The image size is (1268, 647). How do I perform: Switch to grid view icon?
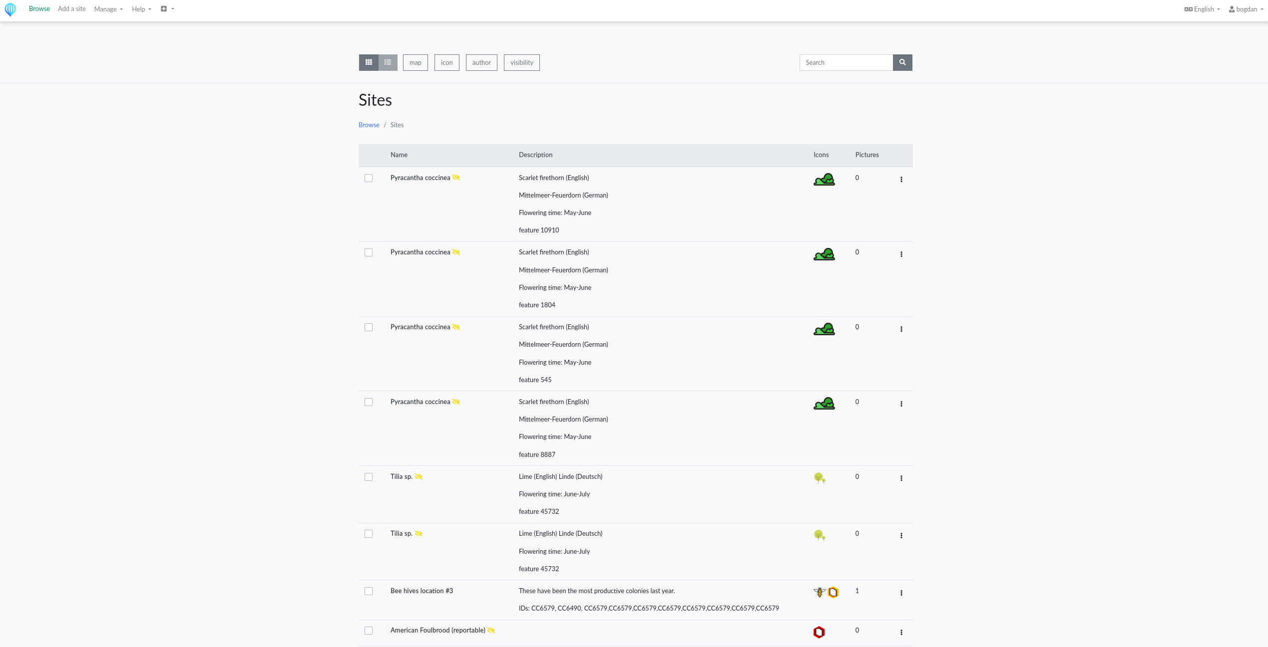(x=369, y=62)
